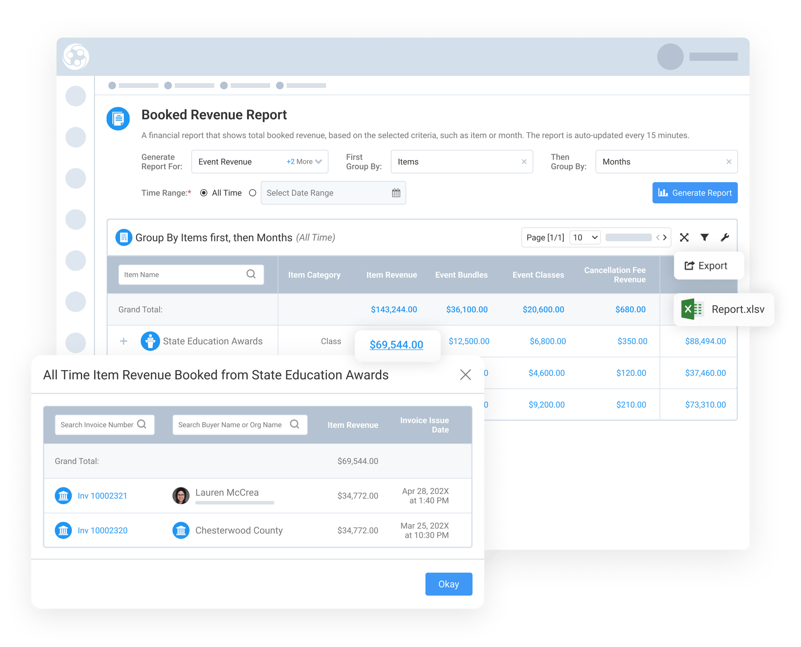The image size is (801, 647).
Task: Click the Export share icon
Action: (689, 265)
